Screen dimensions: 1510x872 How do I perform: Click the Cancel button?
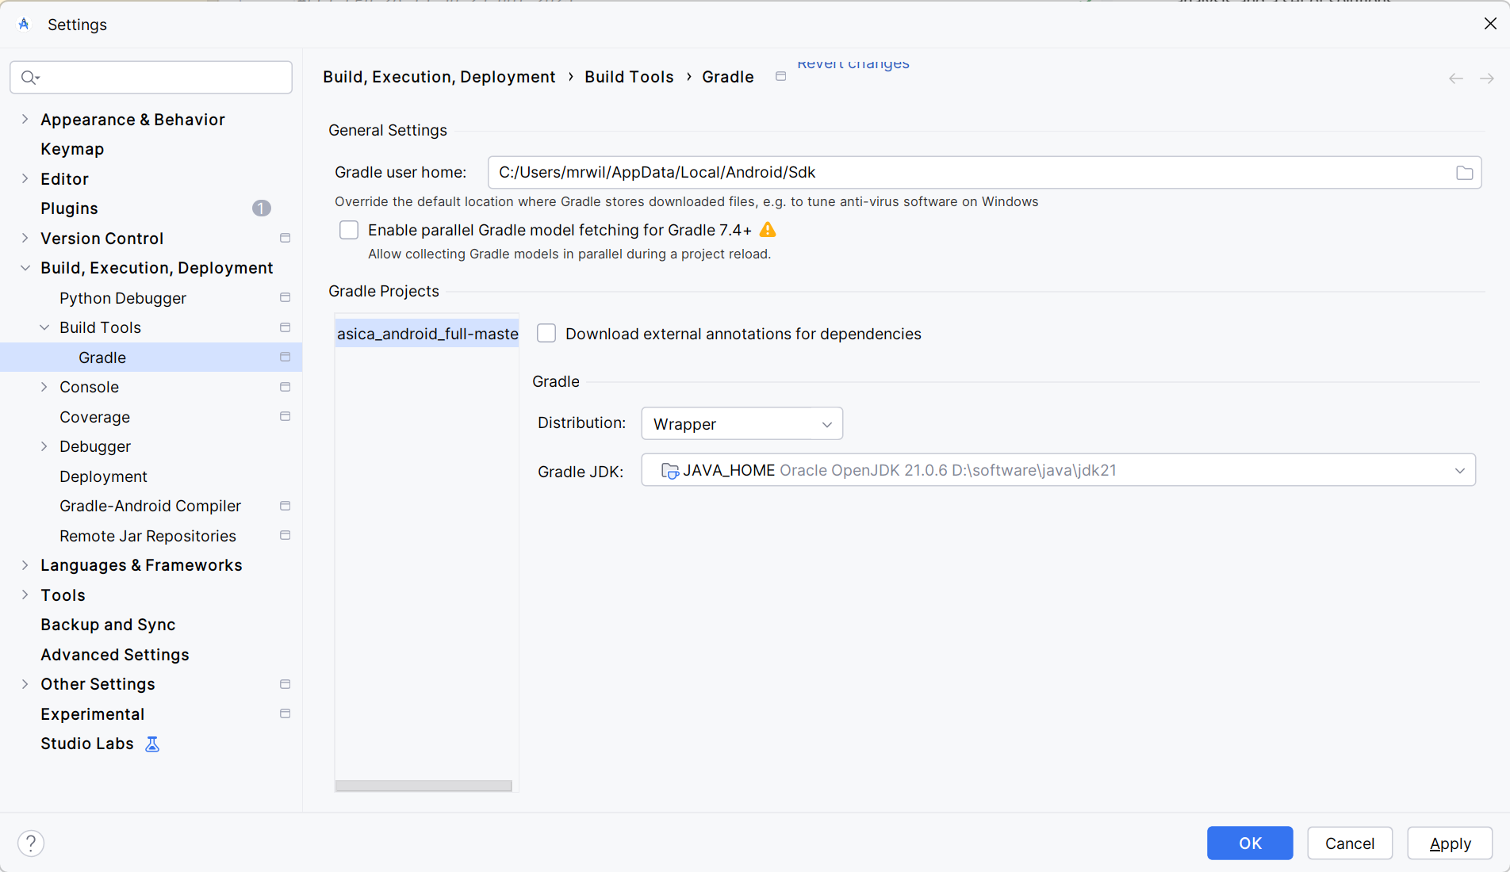pos(1350,843)
